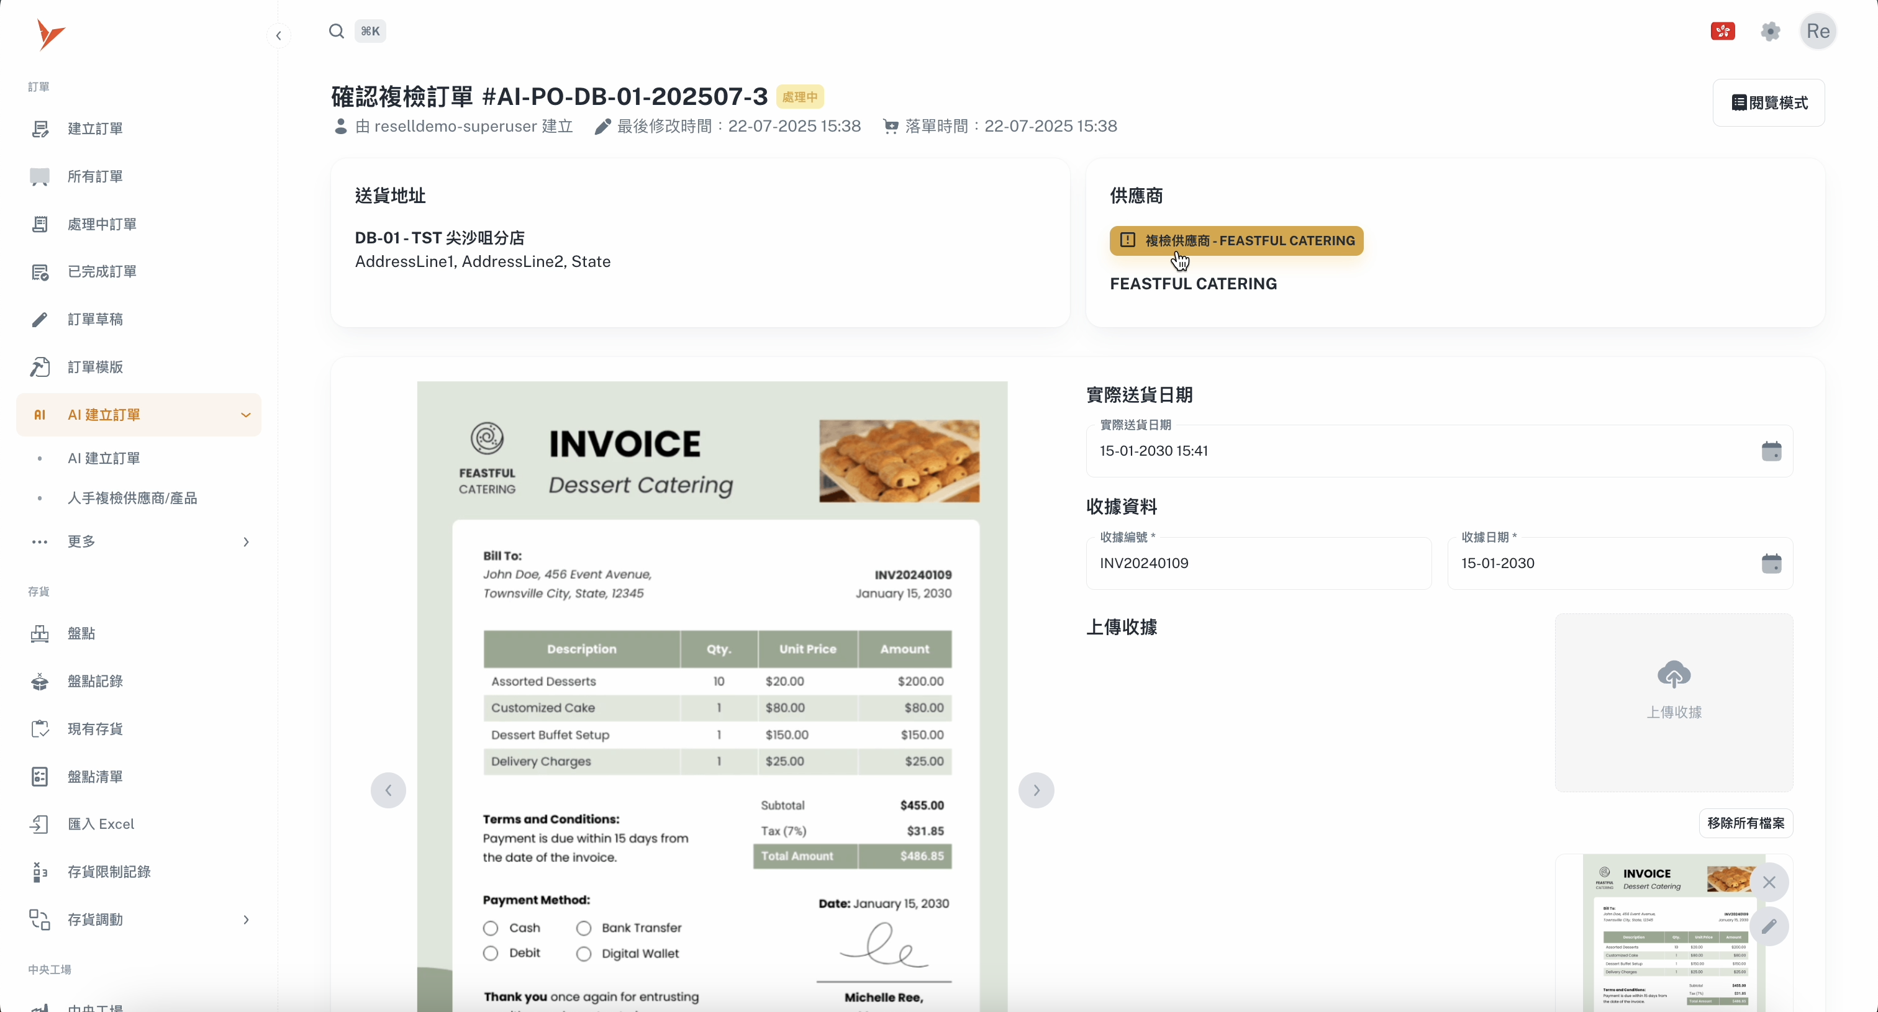
Task: Remove uploaded invoice thumbnail with X
Action: [1769, 882]
